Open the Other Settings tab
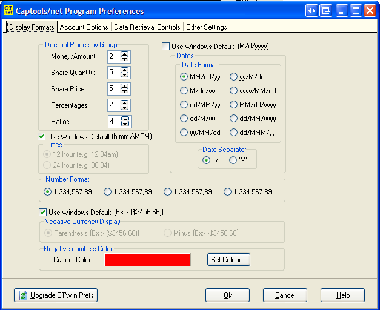The width and height of the screenshot is (380, 310). [207, 27]
